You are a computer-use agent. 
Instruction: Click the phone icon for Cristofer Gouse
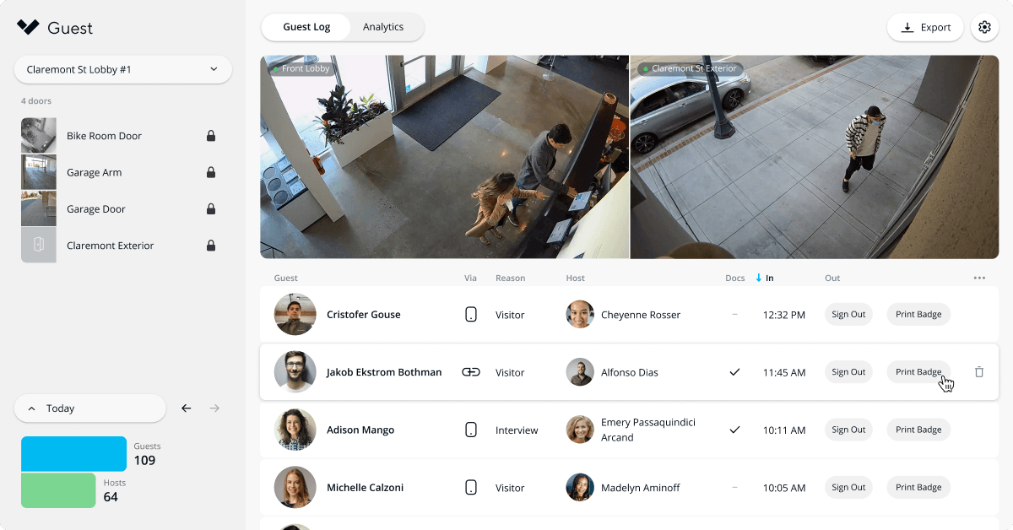(x=471, y=315)
